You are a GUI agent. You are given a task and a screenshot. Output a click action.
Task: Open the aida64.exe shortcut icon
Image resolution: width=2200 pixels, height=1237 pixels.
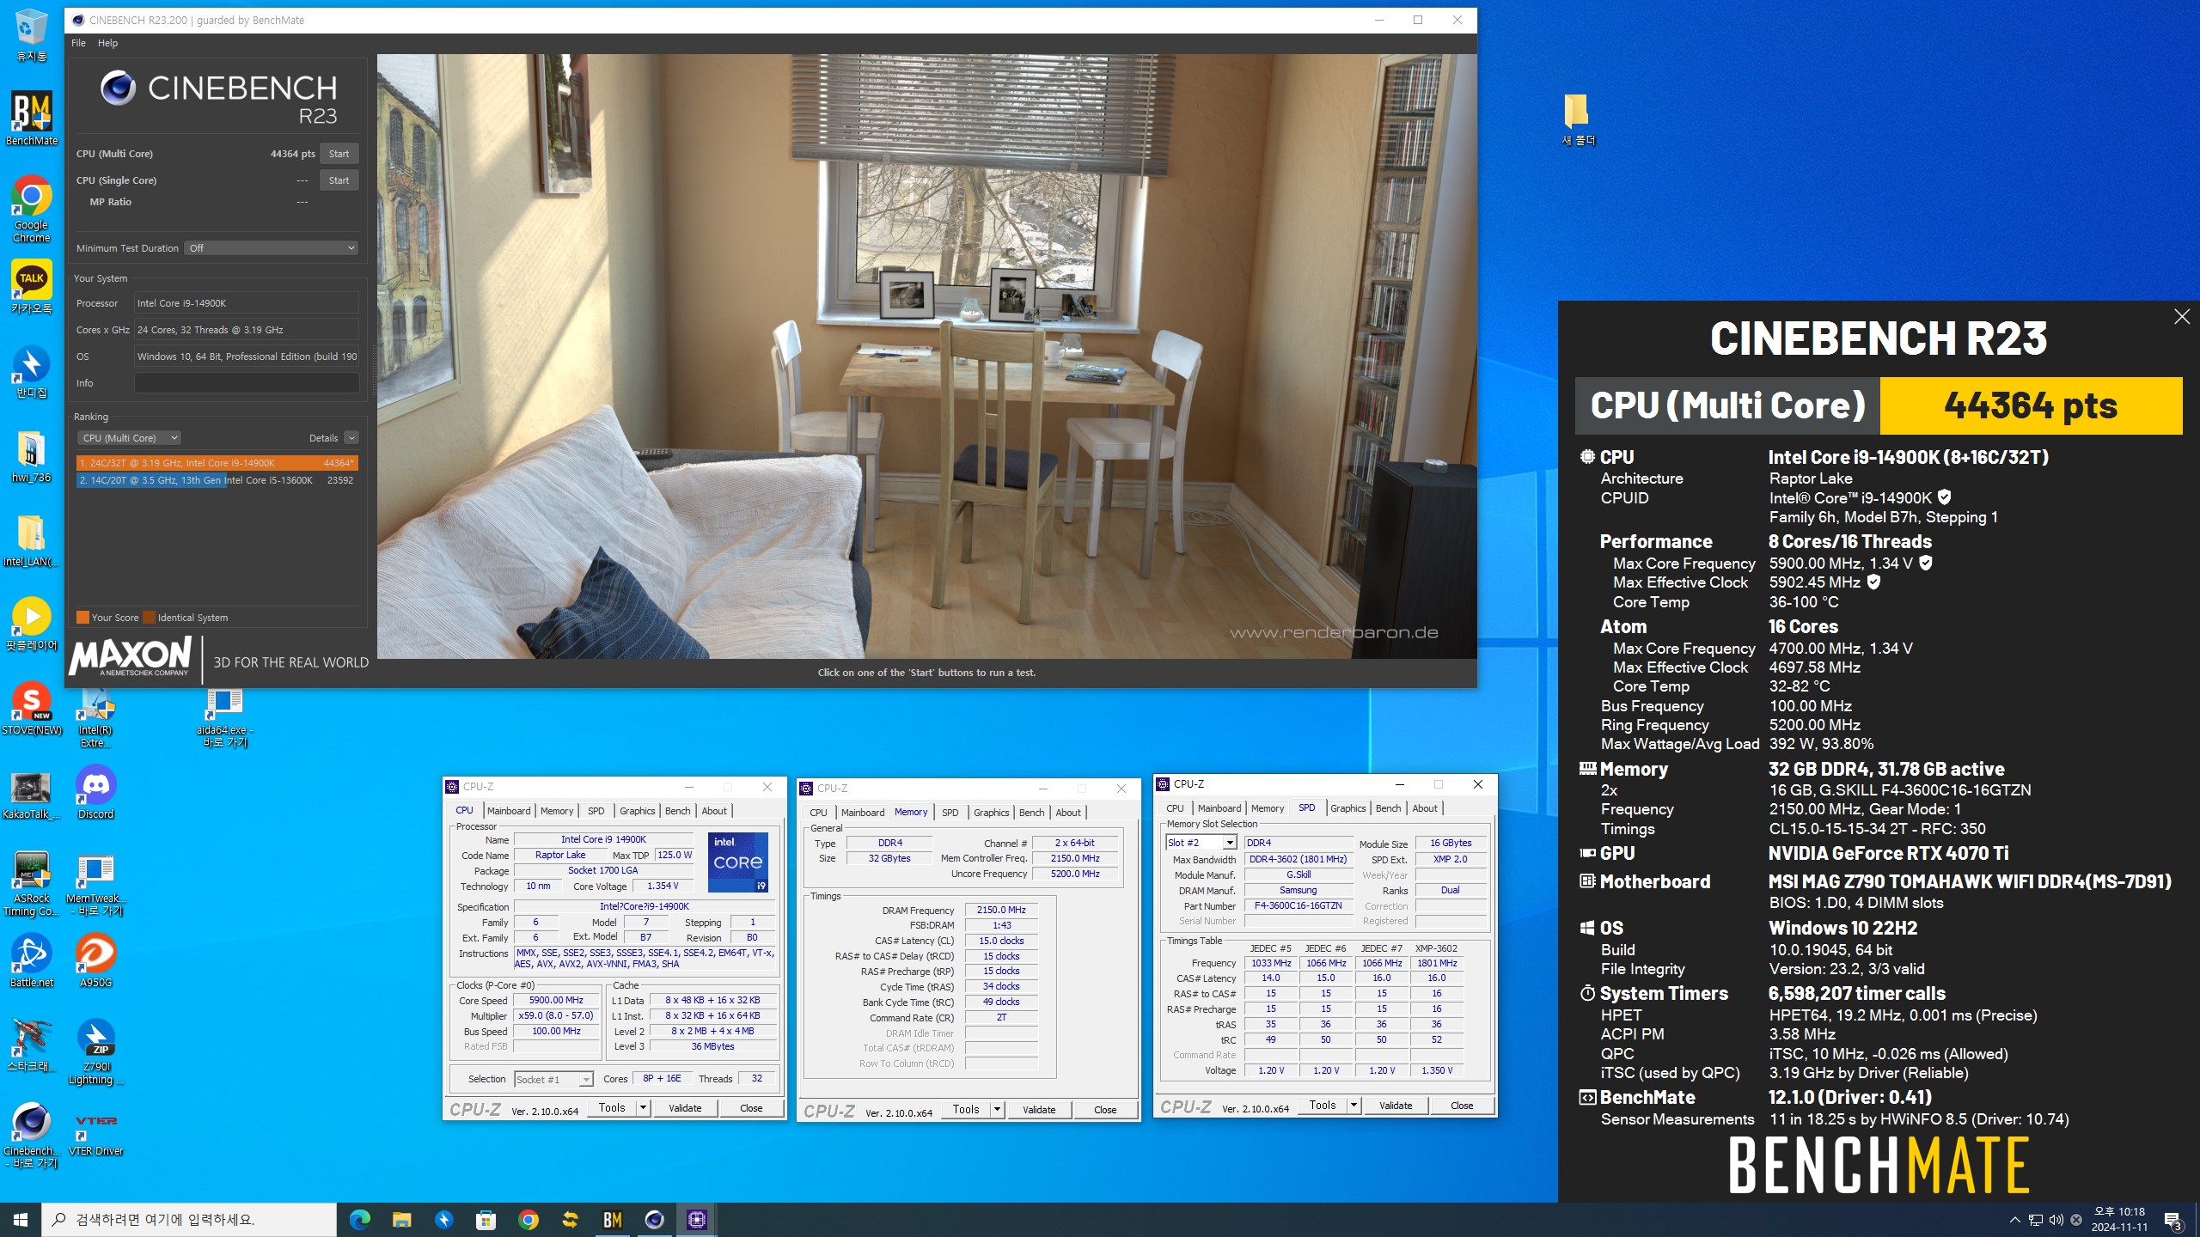[x=224, y=717]
